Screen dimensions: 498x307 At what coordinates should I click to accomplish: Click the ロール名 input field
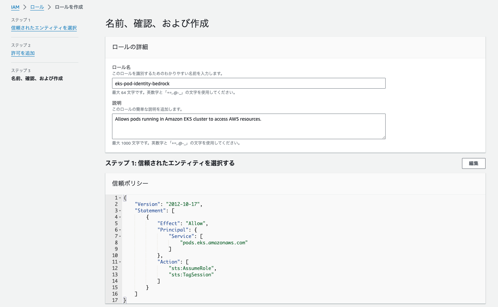[x=249, y=83]
